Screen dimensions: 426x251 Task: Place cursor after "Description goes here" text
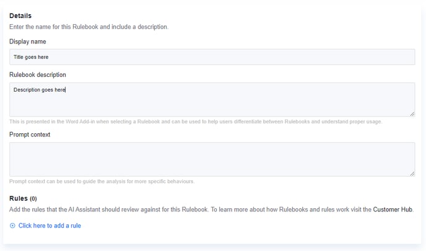pos(66,90)
